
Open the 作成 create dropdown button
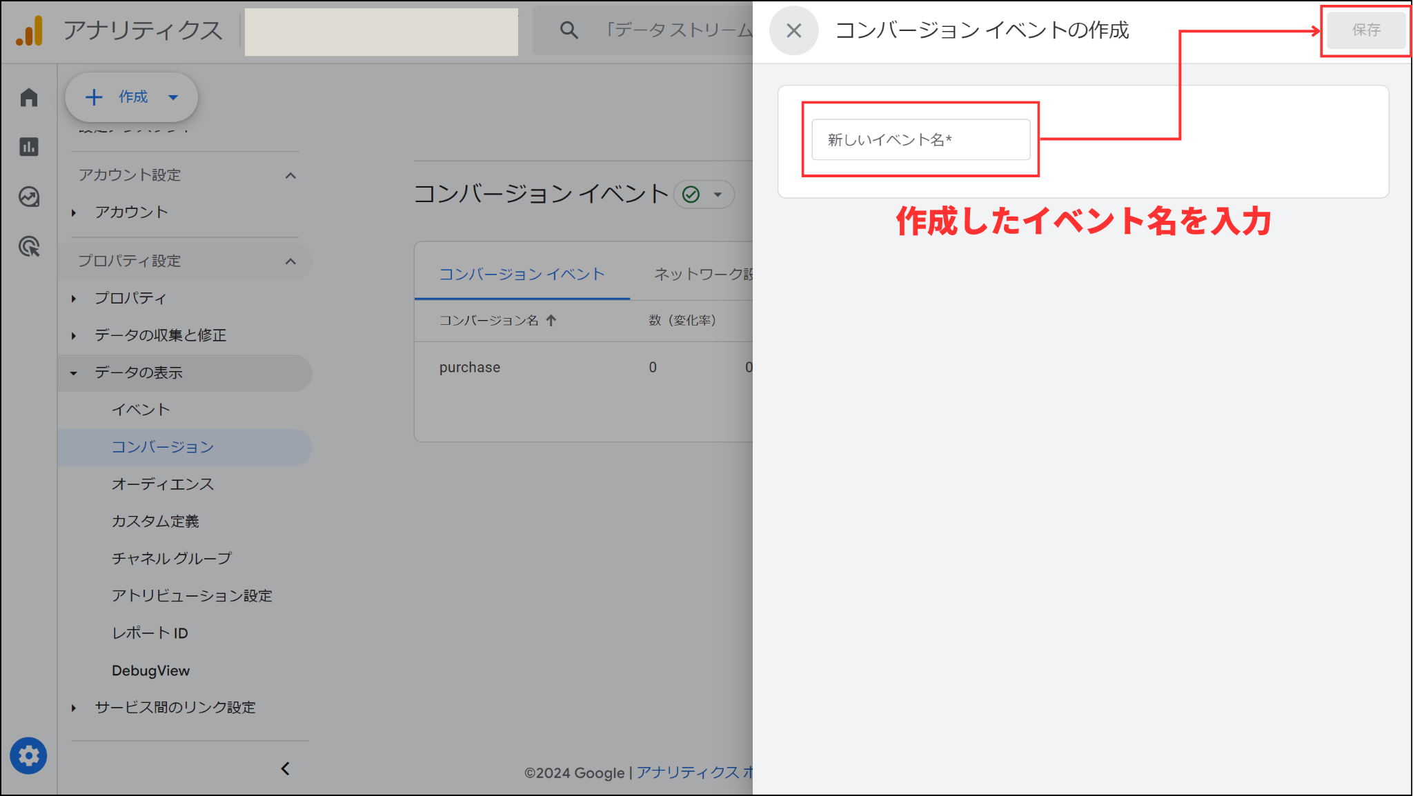pos(131,97)
